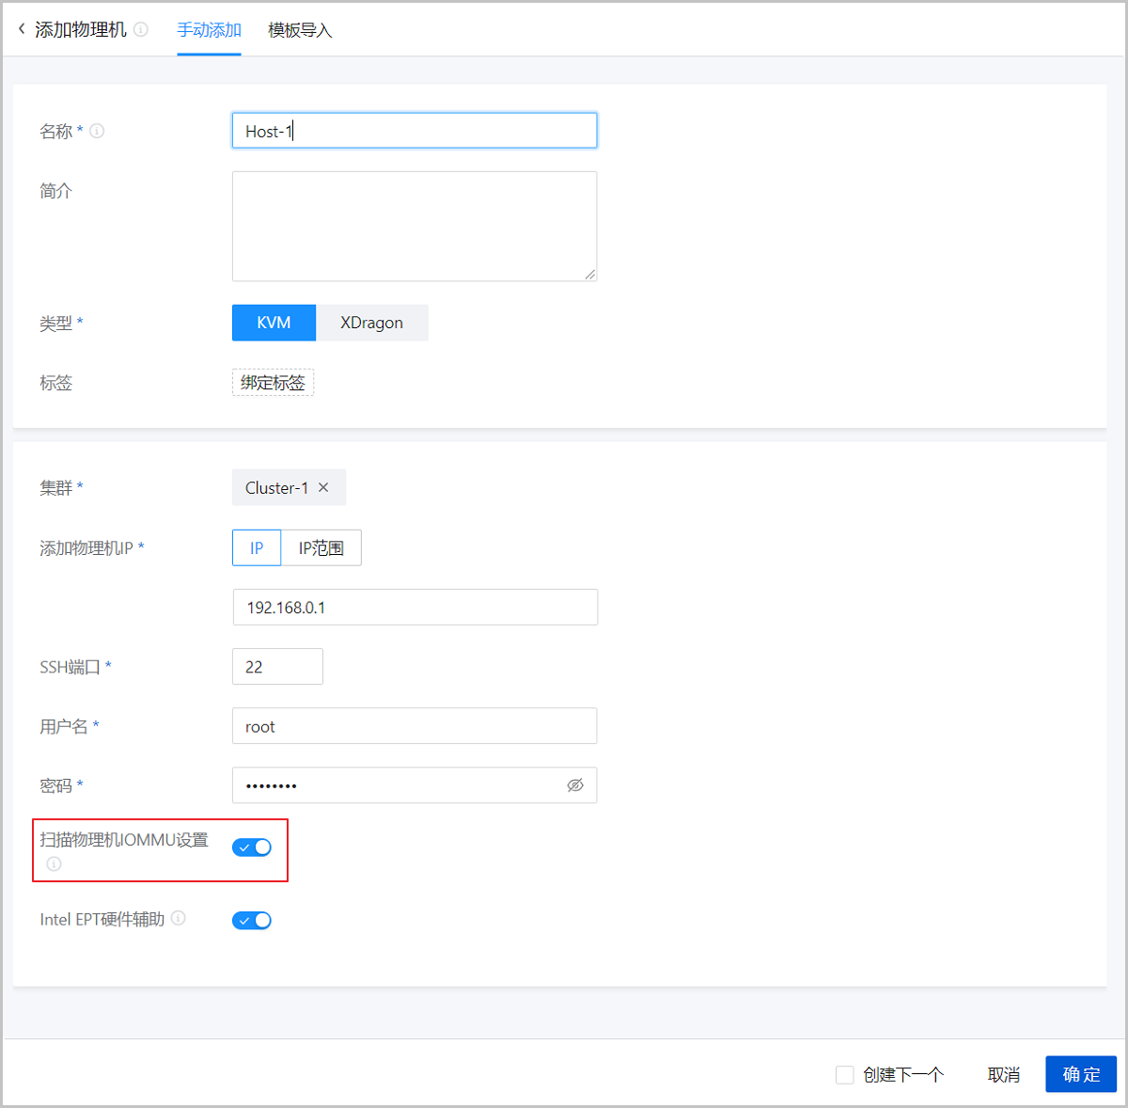Click the back arrow to exit 添加物理机
Image resolution: width=1128 pixels, height=1108 pixels.
click(21, 28)
